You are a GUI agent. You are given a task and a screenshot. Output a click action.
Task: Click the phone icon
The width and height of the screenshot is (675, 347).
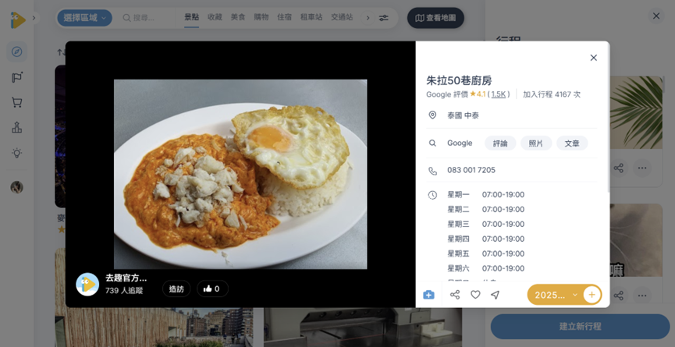(x=432, y=171)
